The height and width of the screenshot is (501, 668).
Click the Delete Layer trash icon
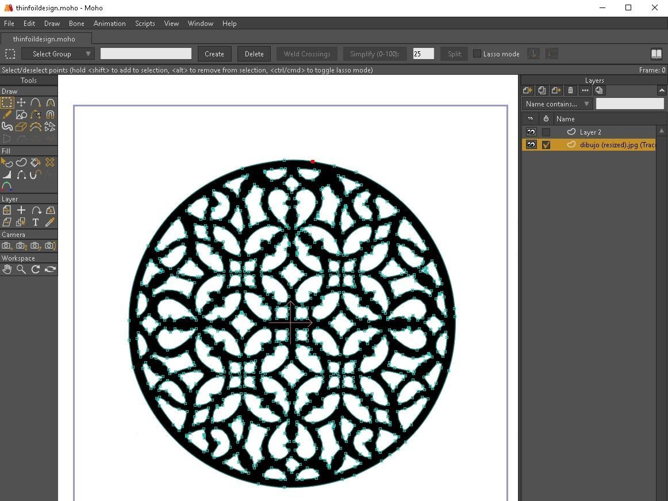pos(570,90)
